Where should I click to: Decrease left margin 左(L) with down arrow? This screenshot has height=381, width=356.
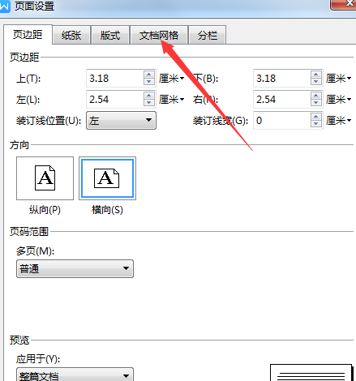pos(149,103)
